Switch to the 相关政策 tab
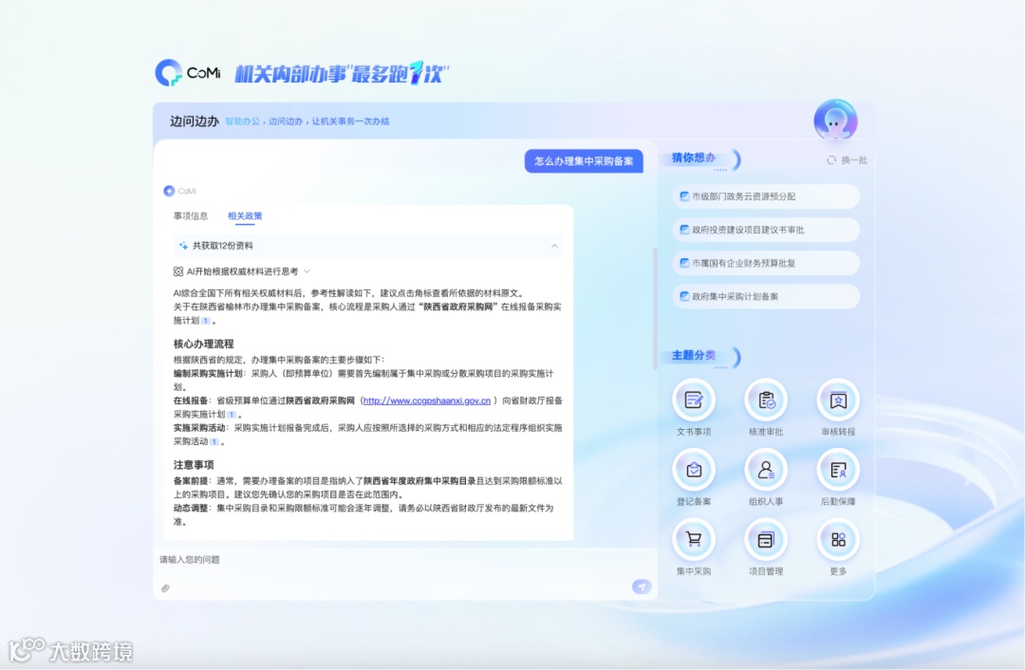This screenshot has width=1025, height=670. [245, 215]
